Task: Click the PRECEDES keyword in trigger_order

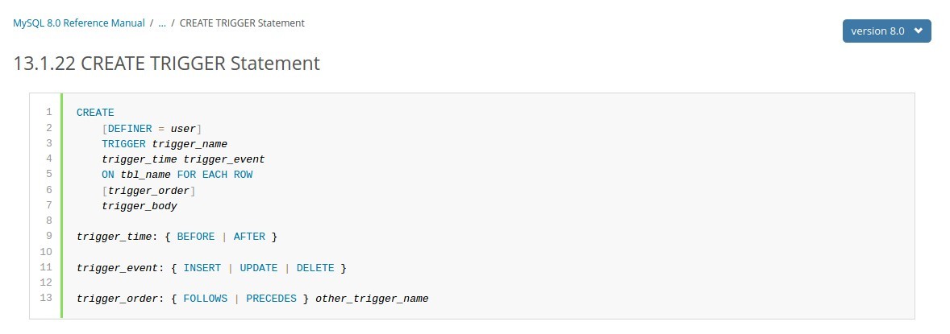Action: coord(271,299)
